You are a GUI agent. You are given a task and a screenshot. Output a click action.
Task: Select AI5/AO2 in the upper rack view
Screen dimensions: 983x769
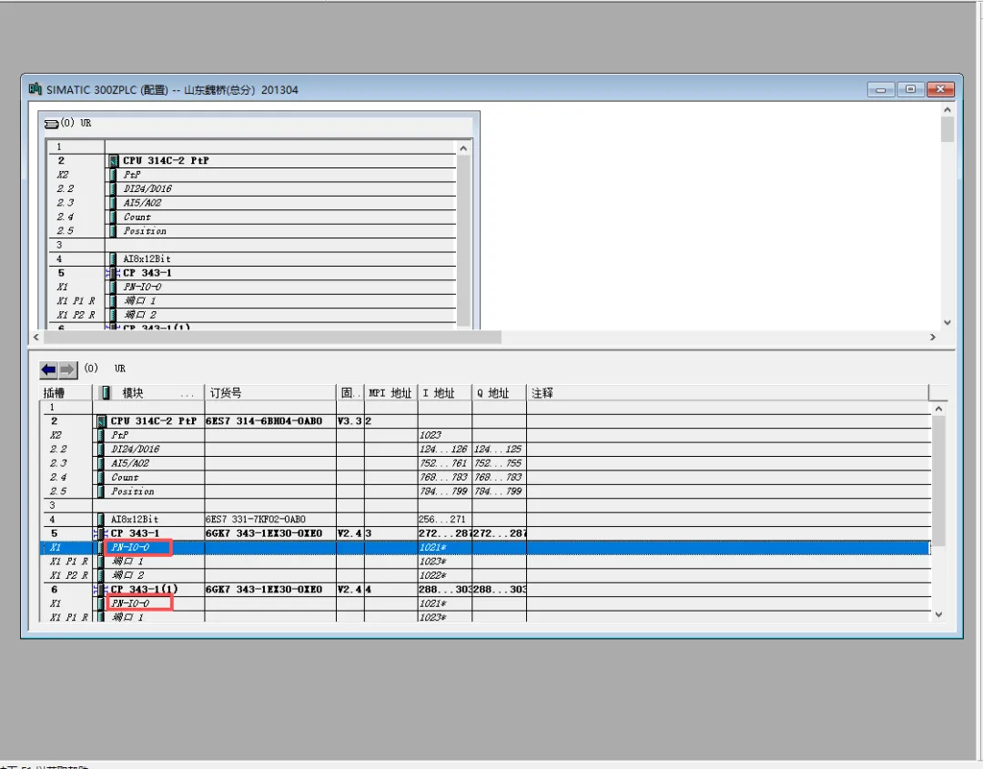pos(142,202)
